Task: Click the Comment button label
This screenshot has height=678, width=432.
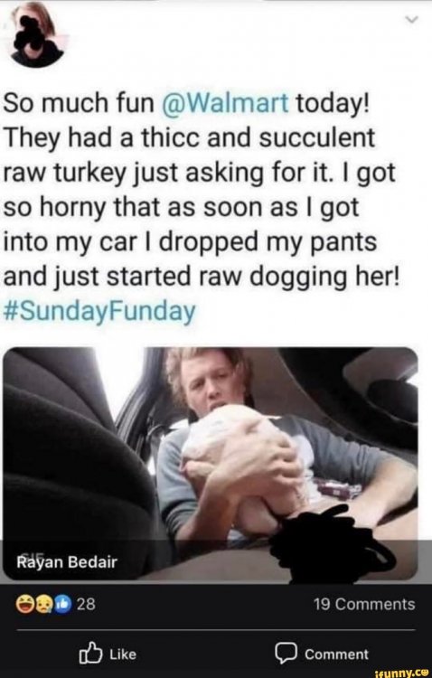Action: [336, 654]
